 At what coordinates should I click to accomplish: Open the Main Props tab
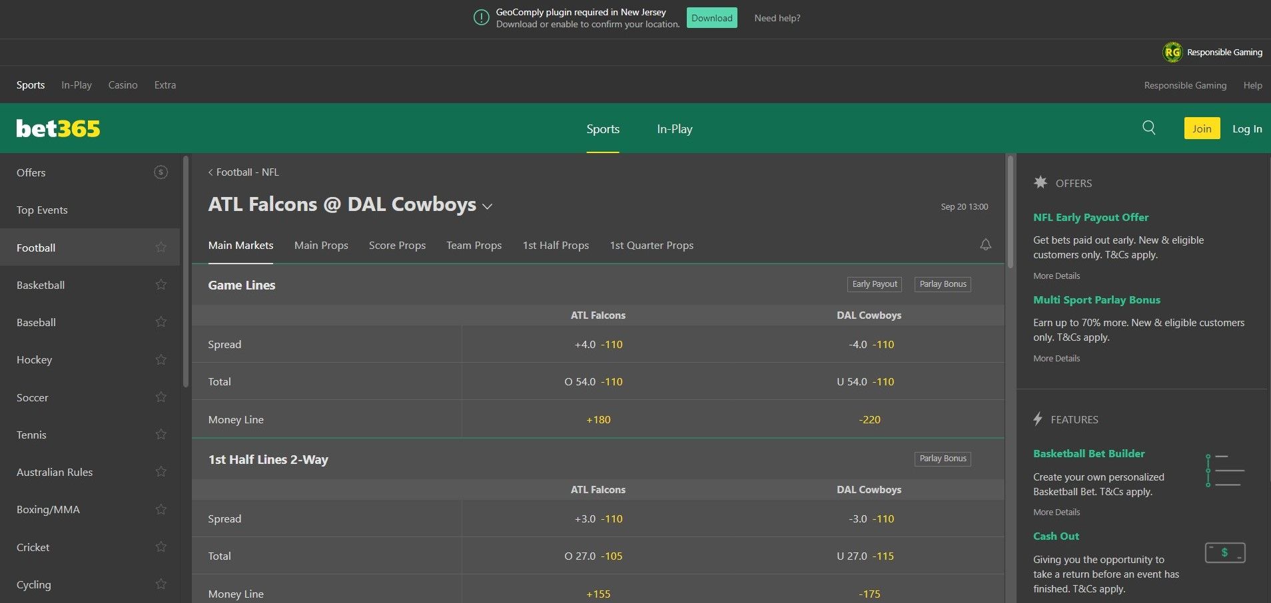[321, 245]
